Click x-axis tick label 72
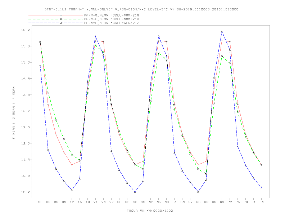285x220 pixels. tap(230, 202)
